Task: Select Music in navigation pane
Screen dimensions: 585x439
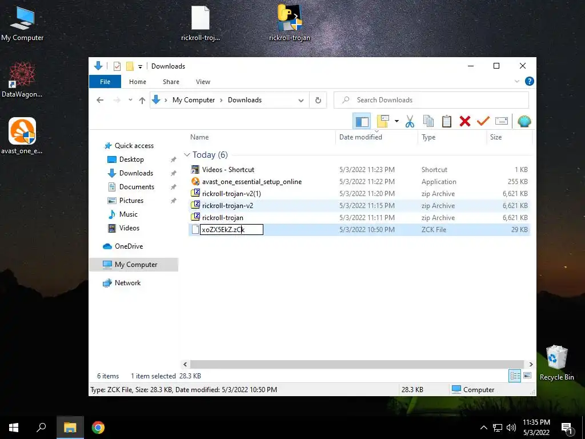Action: pos(129,214)
